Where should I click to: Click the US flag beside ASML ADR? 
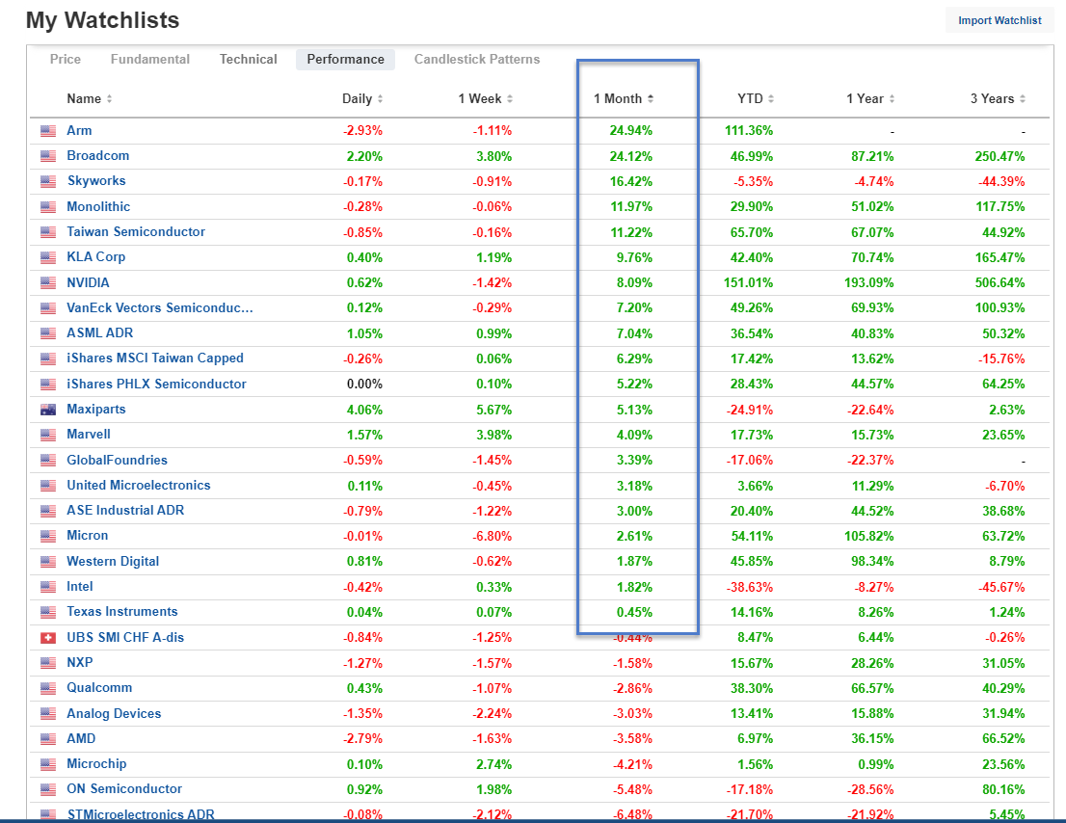click(47, 333)
